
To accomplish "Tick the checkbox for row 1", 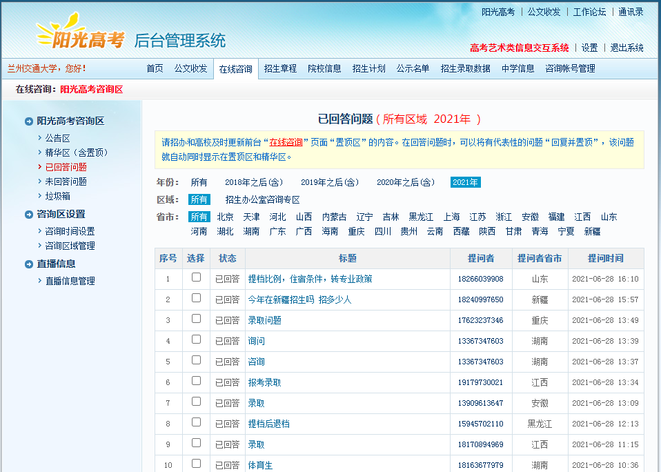I will (196, 277).
